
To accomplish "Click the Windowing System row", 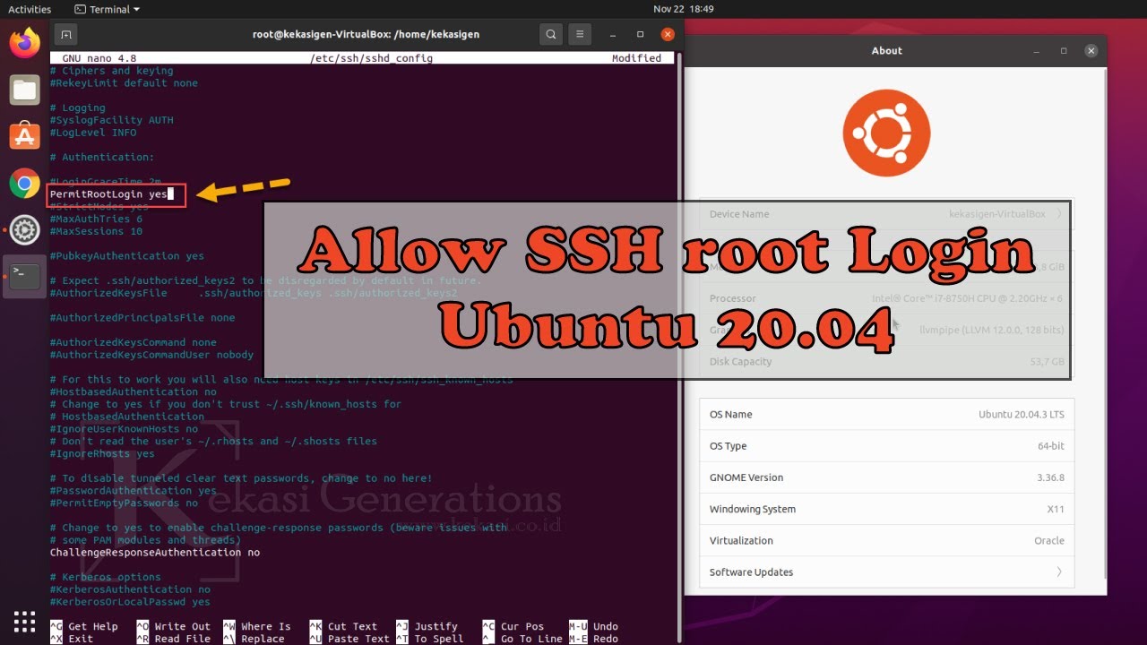I will coord(886,509).
